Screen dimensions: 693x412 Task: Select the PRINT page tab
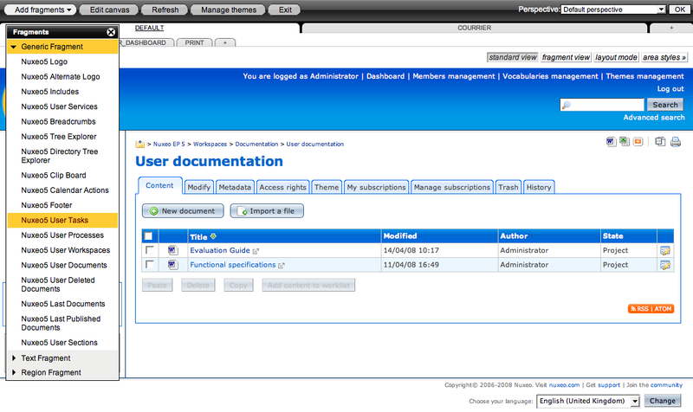coord(194,42)
